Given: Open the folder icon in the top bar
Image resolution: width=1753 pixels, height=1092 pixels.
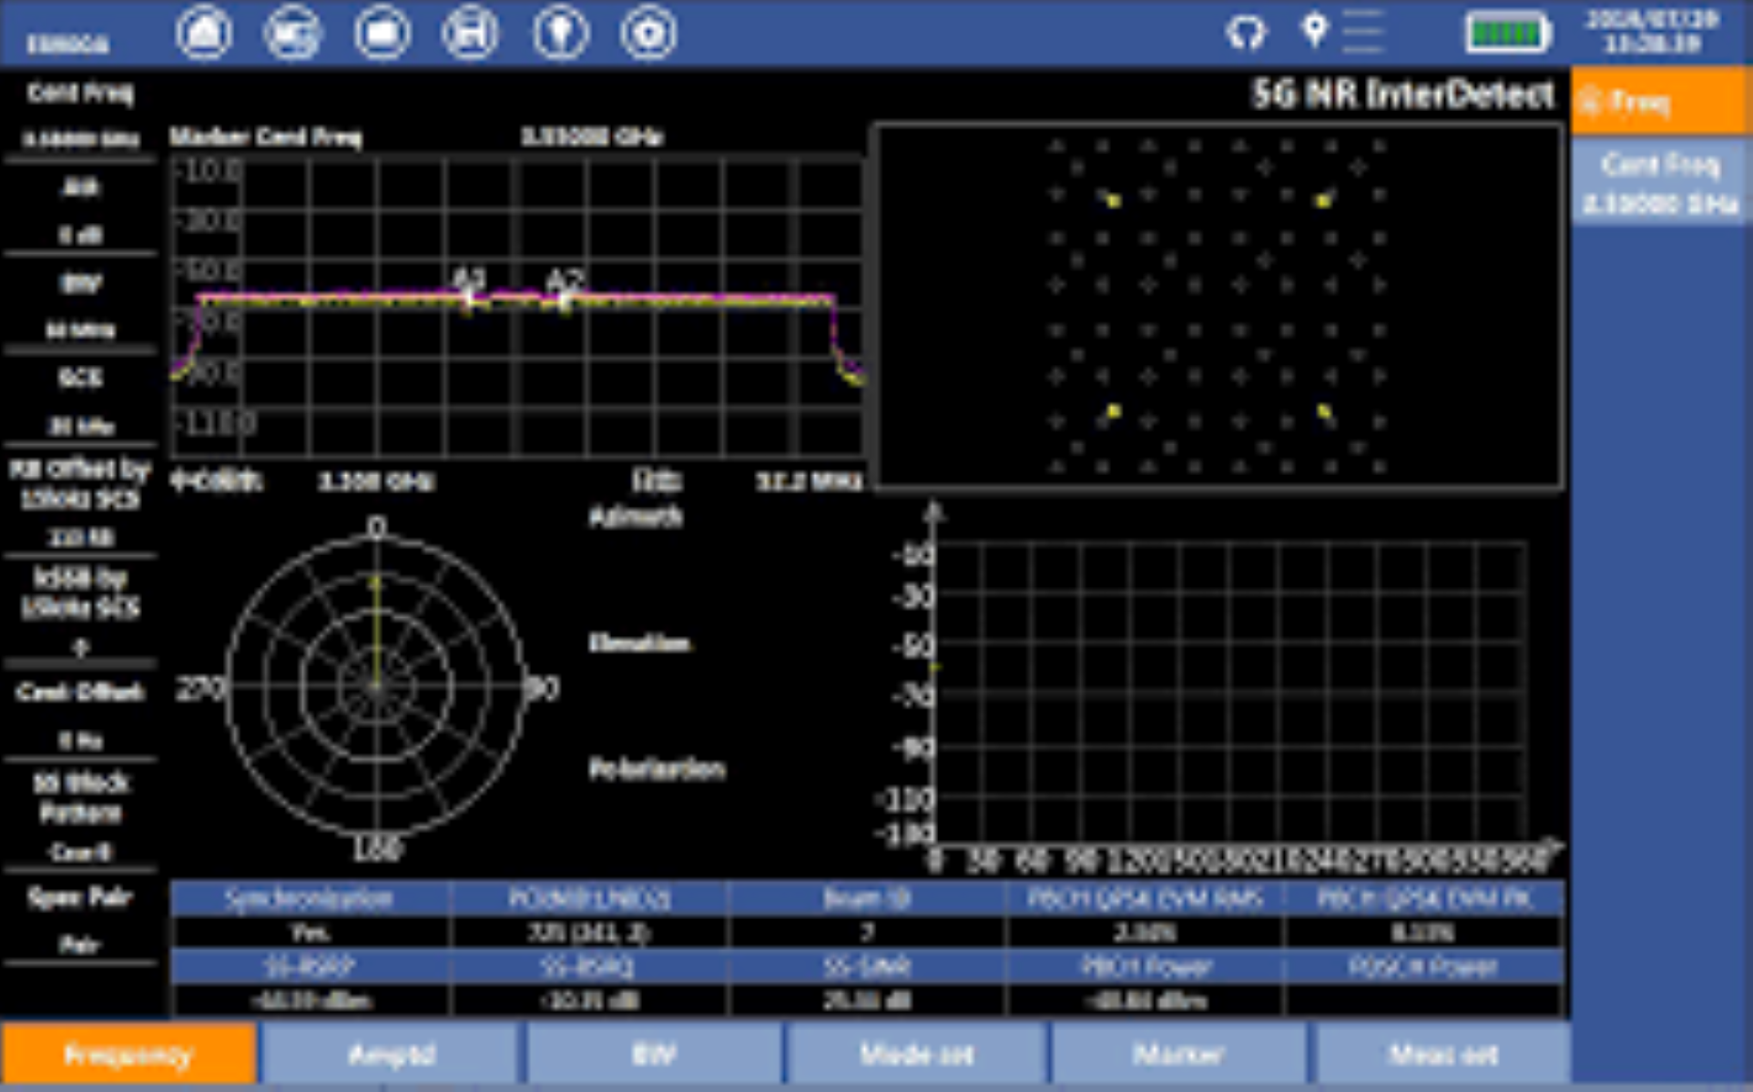Looking at the screenshot, I should click(382, 33).
